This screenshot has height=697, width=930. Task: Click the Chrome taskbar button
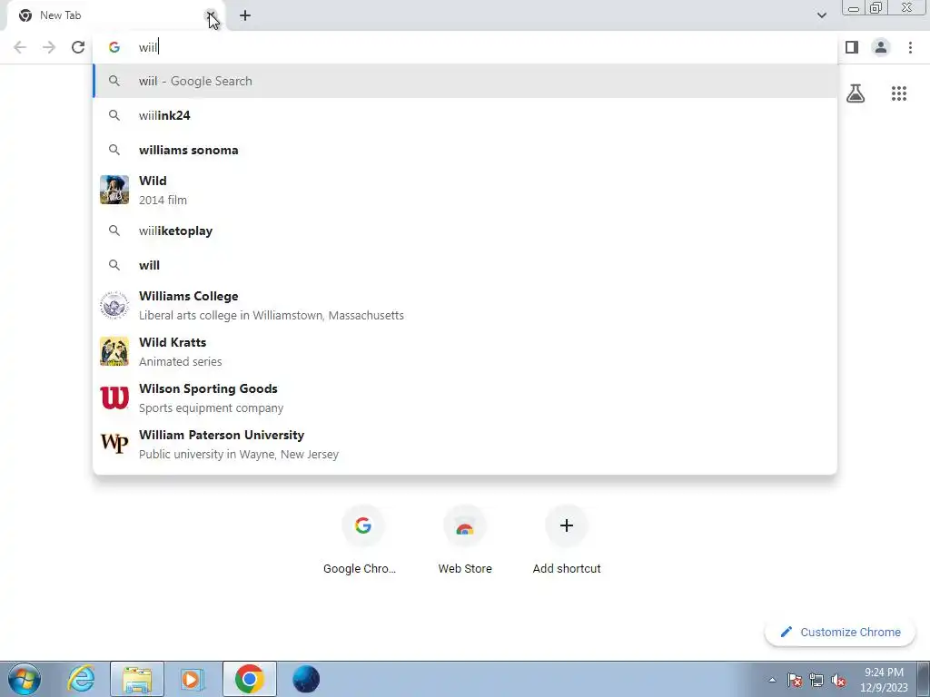click(250, 679)
